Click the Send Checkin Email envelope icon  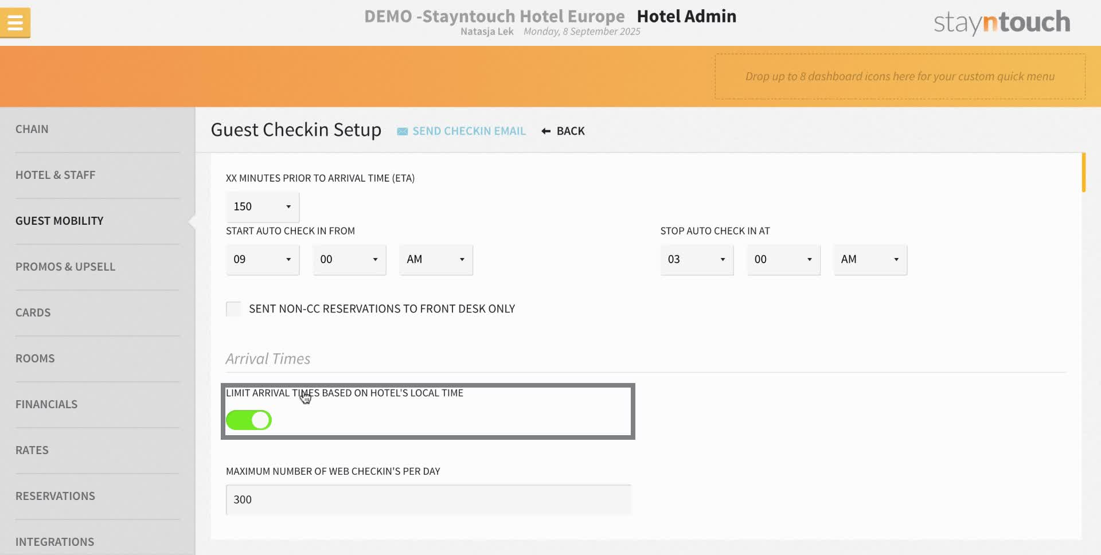(x=402, y=131)
